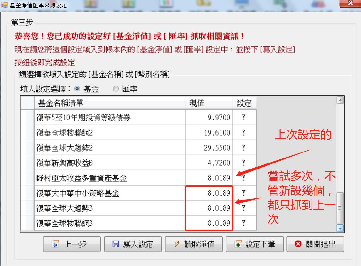Click the 設定 column header

pos(244,103)
